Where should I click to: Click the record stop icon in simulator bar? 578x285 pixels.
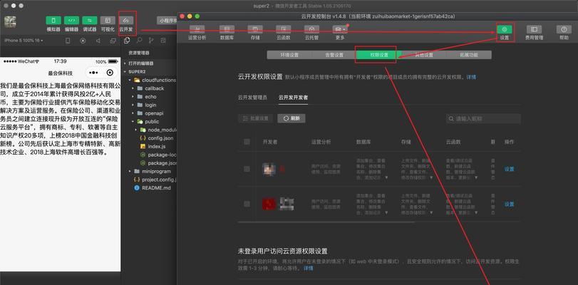pos(83,41)
